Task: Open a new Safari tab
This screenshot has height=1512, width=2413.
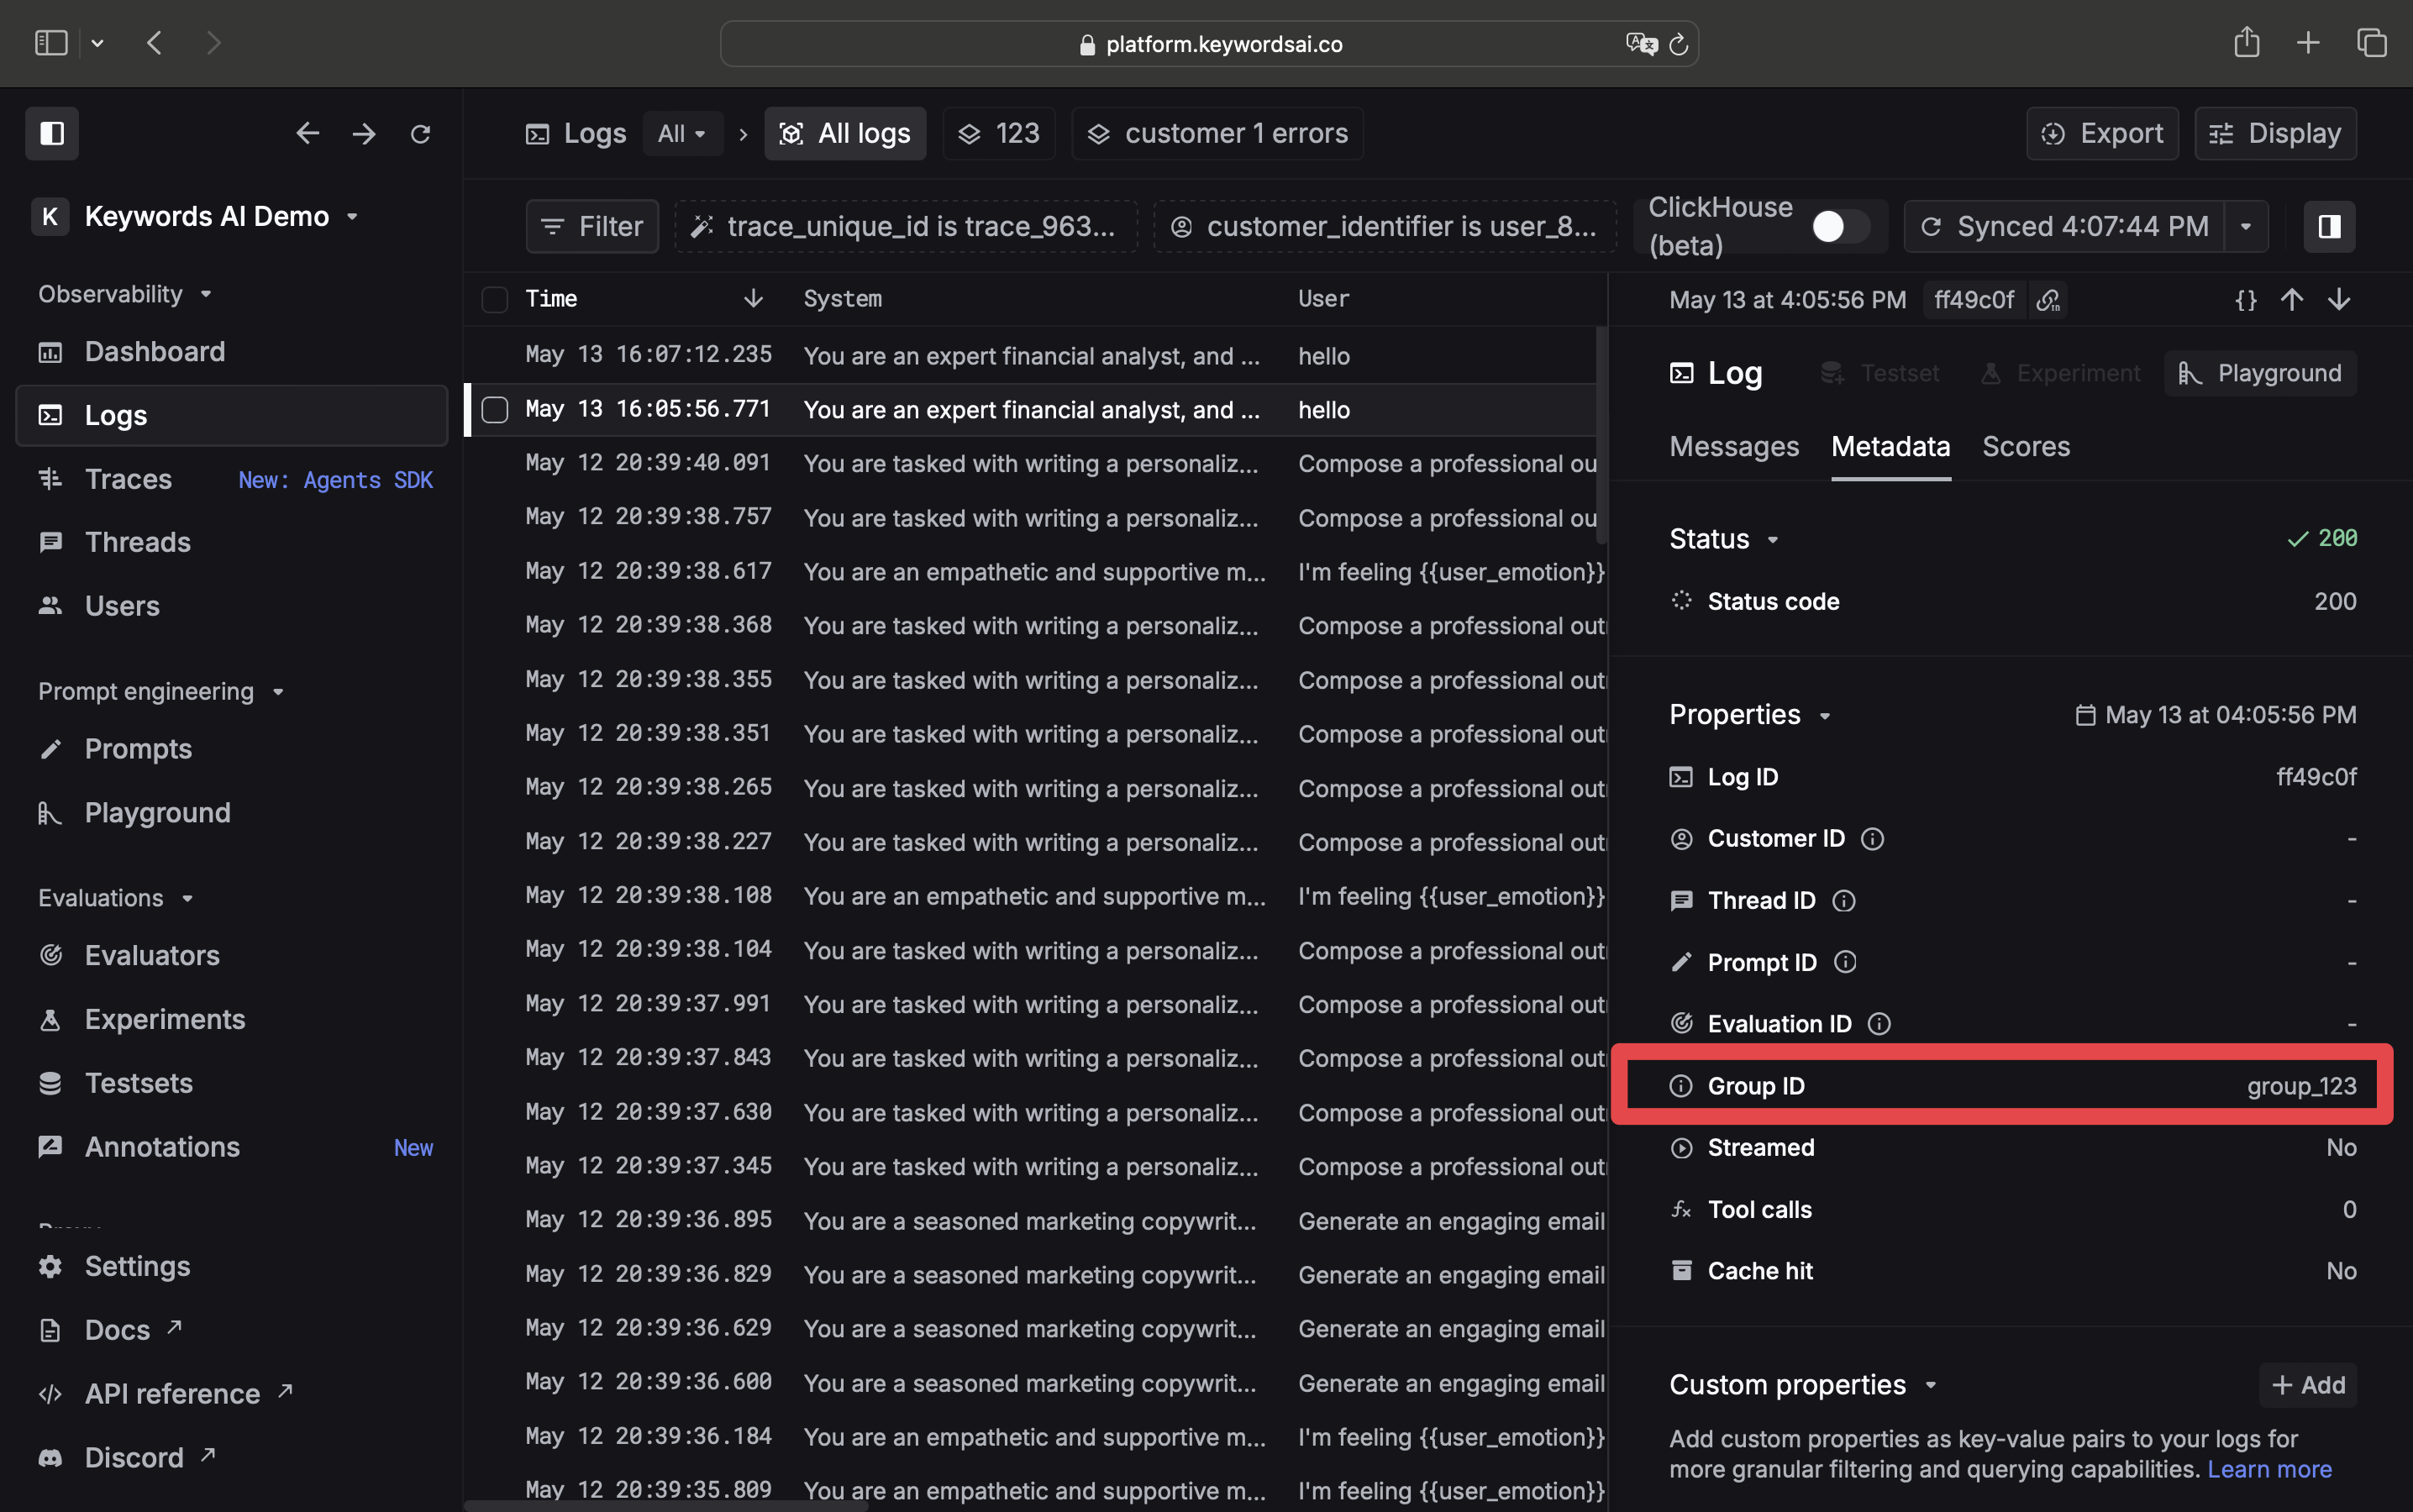Action: click(x=2307, y=42)
